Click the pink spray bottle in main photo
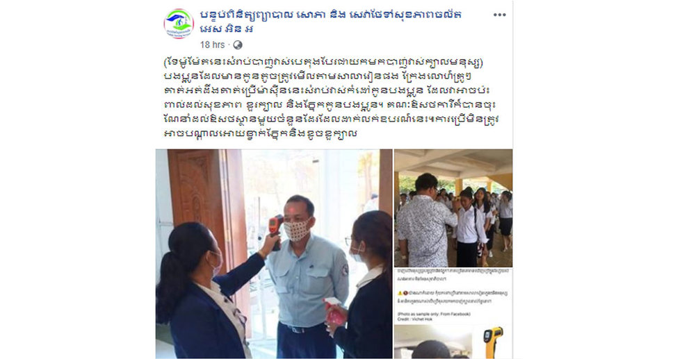The image size is (691, 359). pos(334,312)
